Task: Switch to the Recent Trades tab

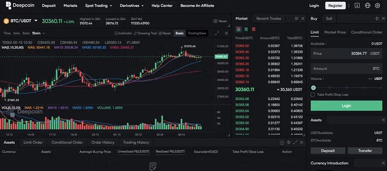Action: point(268,18)
